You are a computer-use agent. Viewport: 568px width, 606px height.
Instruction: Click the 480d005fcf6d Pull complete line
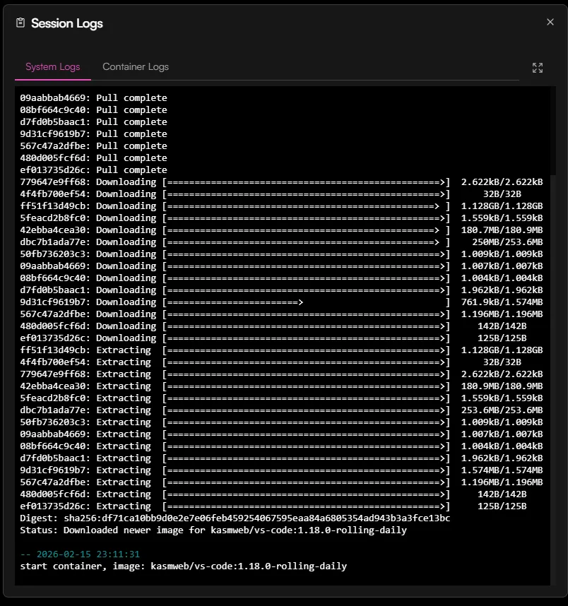click(x=93, y=158)
